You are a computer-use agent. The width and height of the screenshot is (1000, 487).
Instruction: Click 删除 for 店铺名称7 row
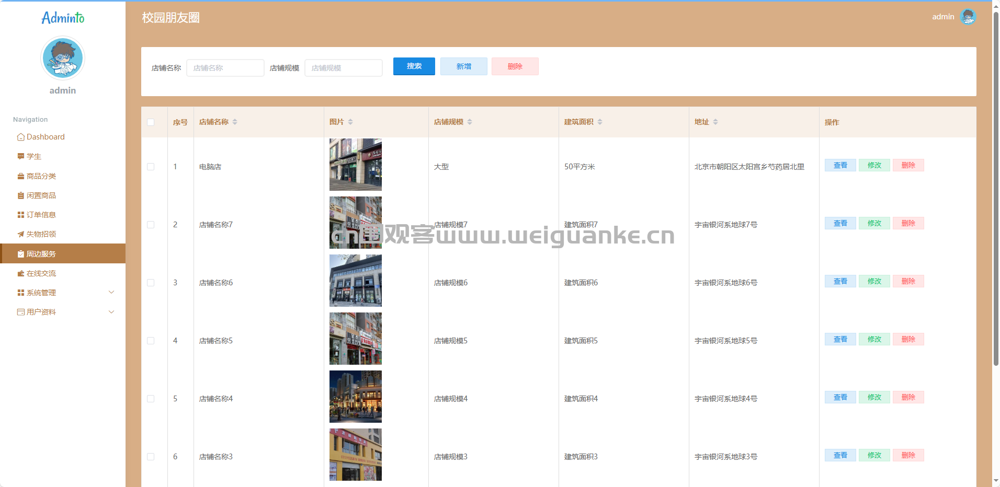(908, 223)
